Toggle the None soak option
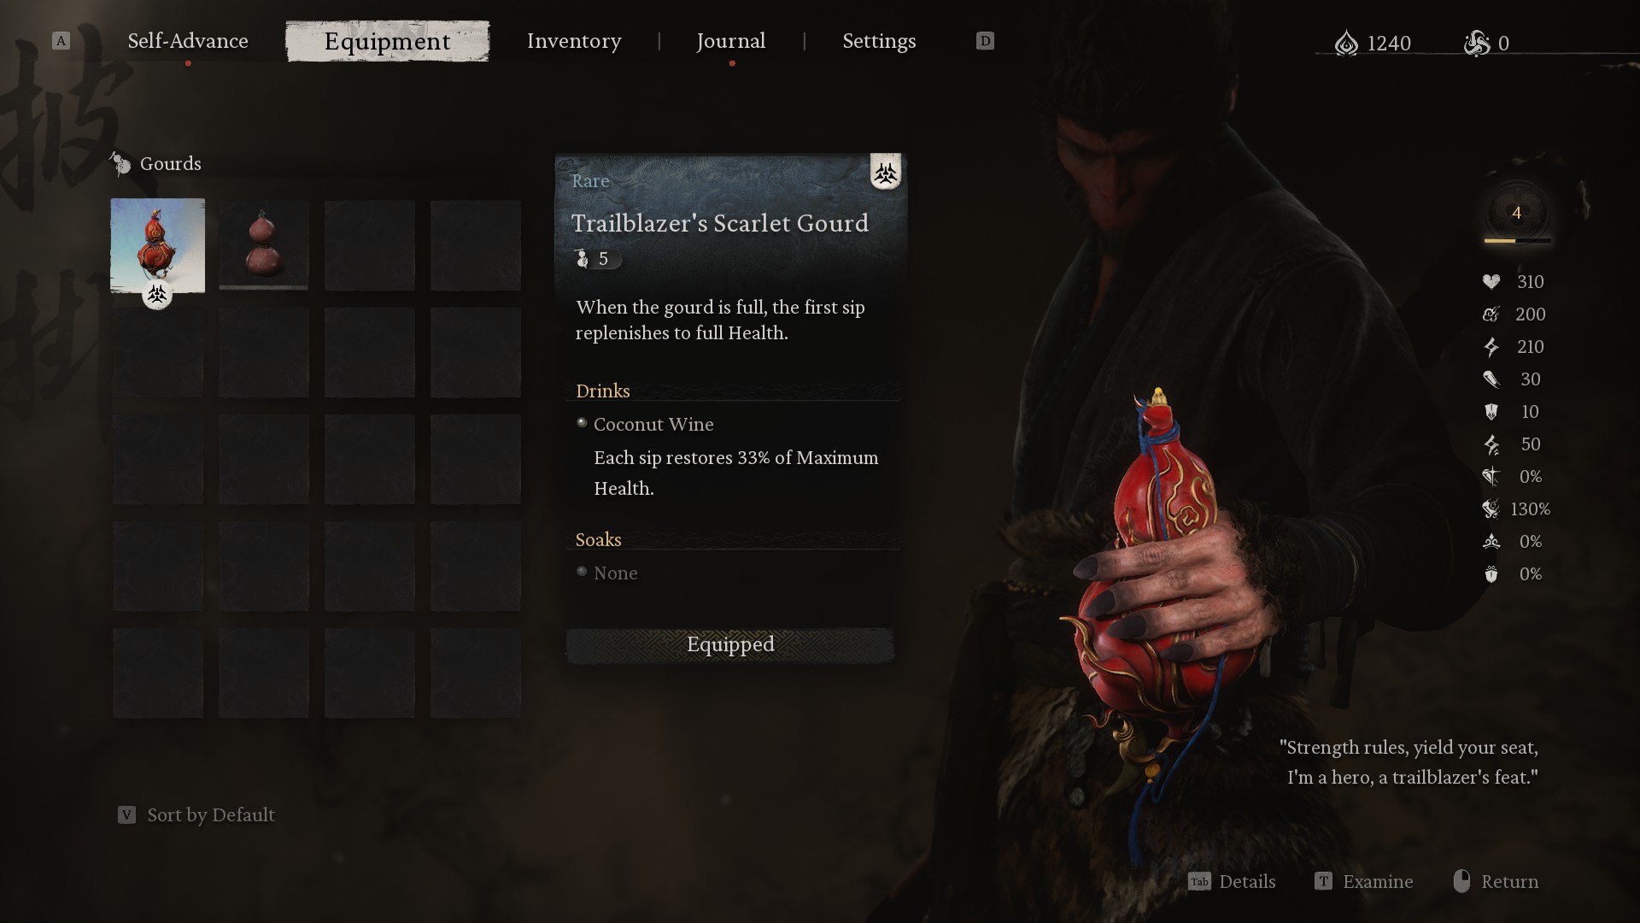The width and height of the screenshot is (1640, 923). click(x=581, y=573)
